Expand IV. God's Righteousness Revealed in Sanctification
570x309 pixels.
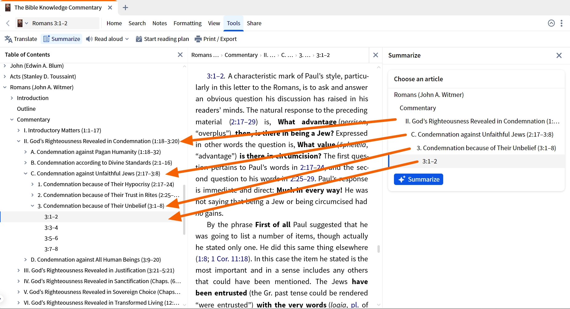point(18,281)
